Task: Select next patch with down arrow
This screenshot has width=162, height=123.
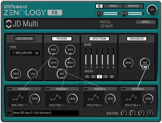Action: click(x=9, y=26)
